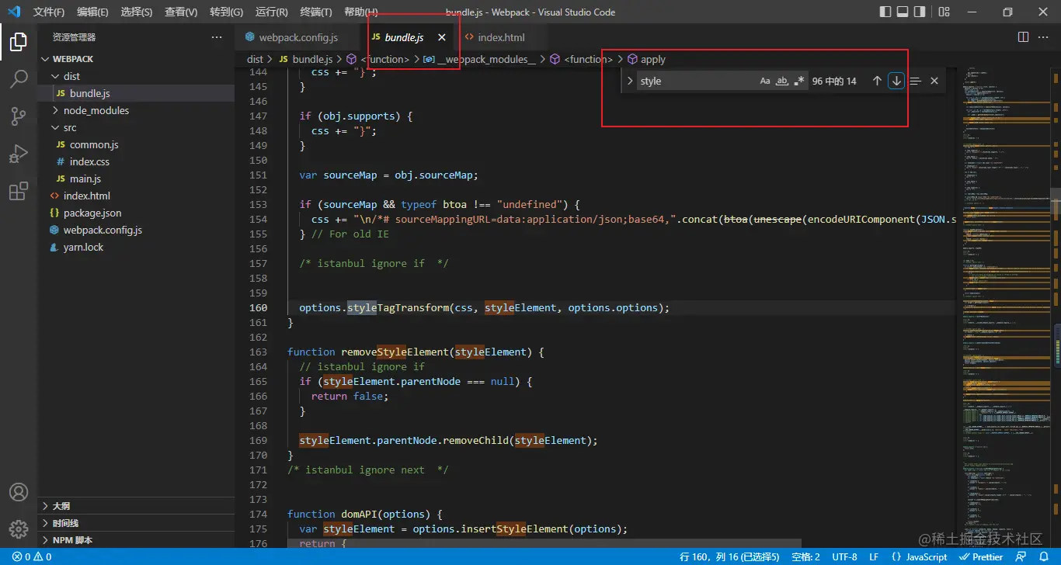
Task: Open editor more actions ellipsis
Action: (1044, 37)
